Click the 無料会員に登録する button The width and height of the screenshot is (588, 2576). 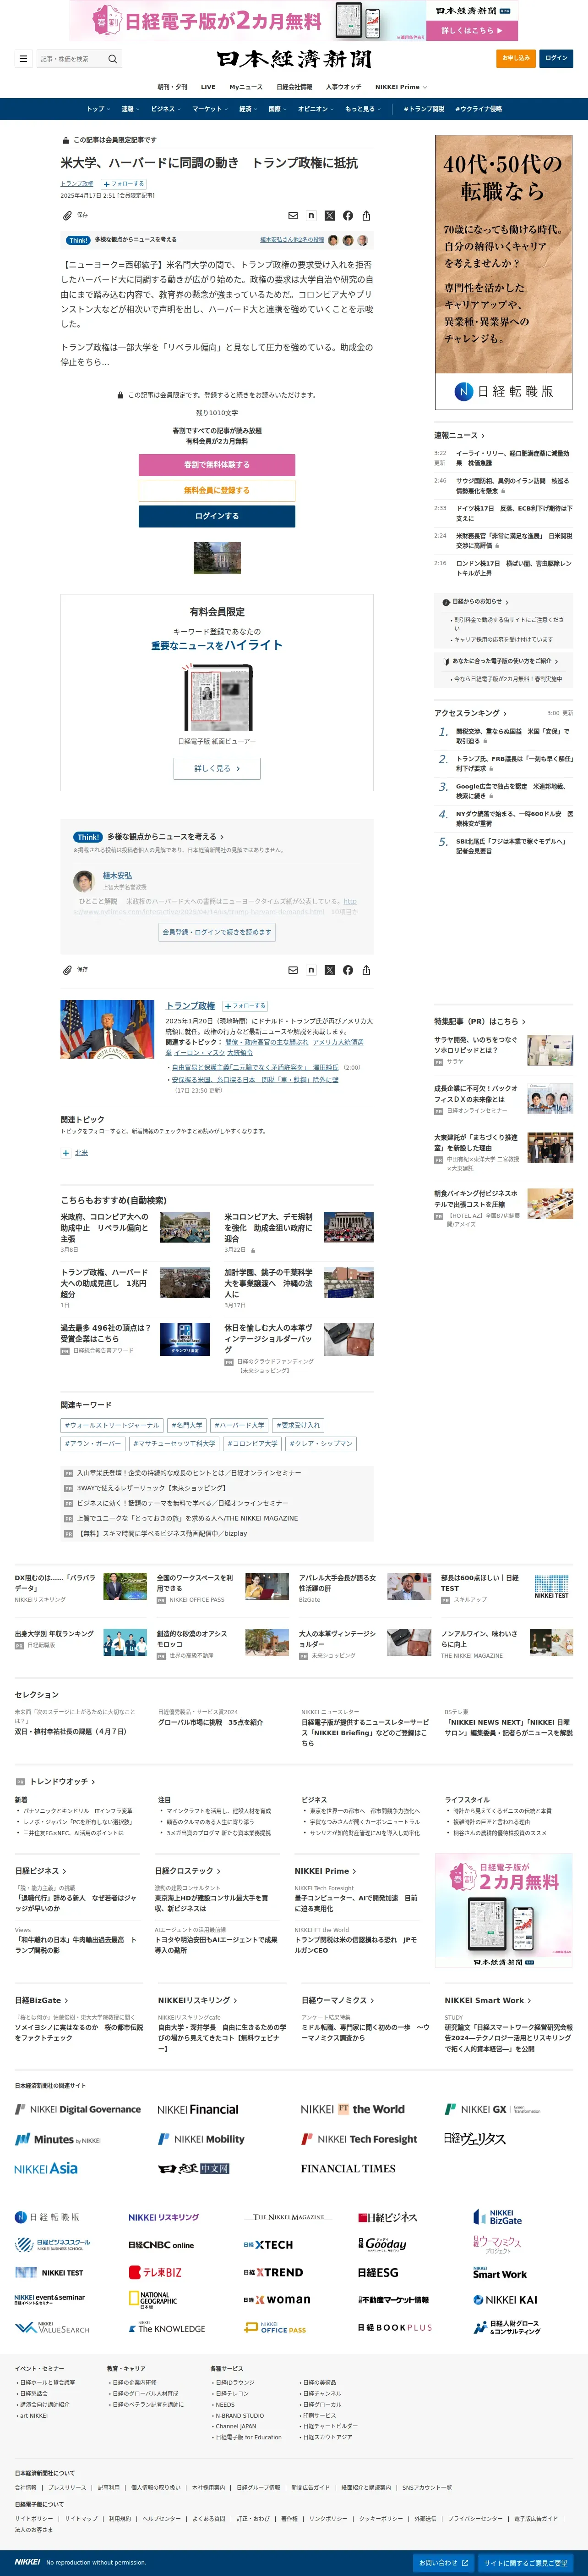click(x=217, y=490)
